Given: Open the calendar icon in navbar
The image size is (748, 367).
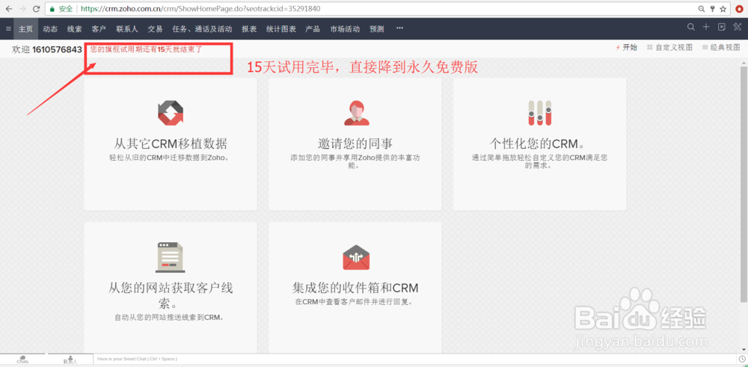Looking at the screenshot, I should tap(722, 27).
